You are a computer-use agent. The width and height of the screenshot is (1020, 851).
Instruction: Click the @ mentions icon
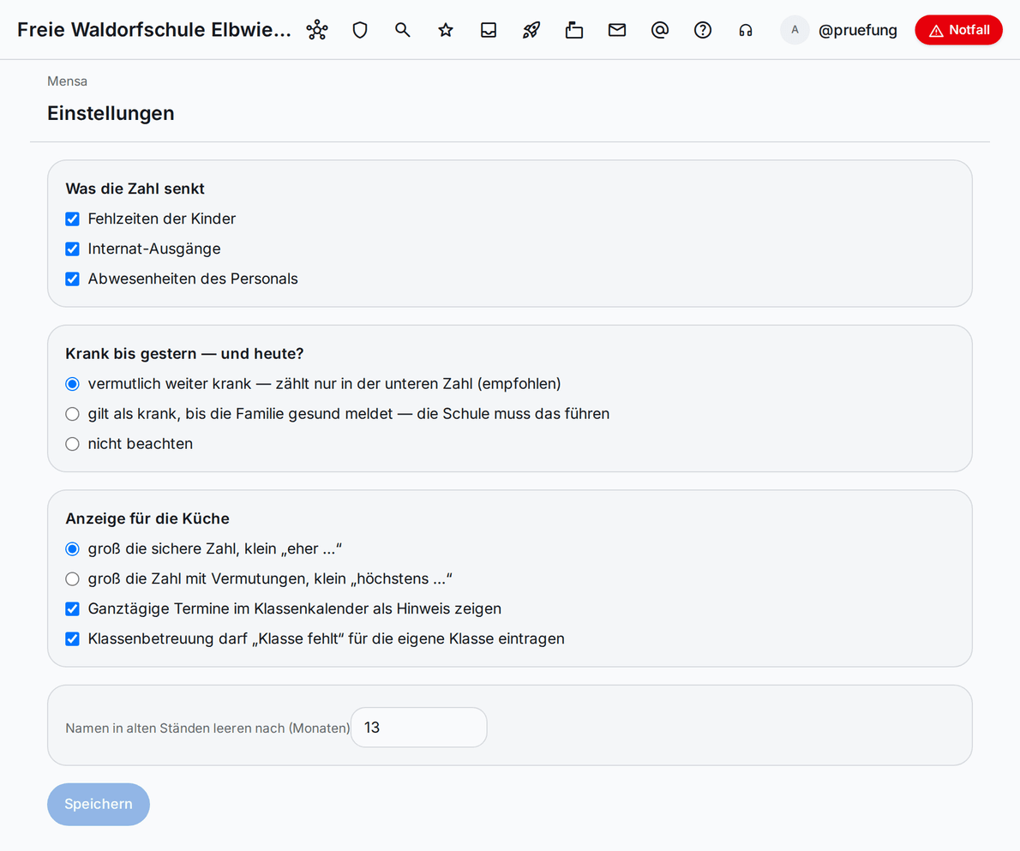660,30
